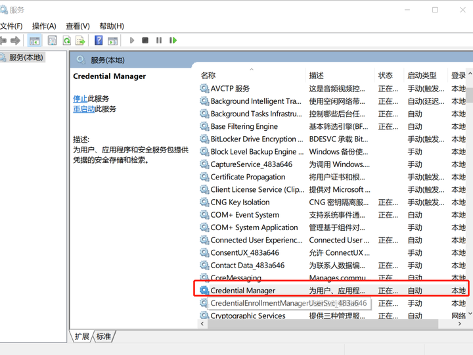Click the 停止 link to stop service
This screenshot has height=355, width=473.
point(80,99)
